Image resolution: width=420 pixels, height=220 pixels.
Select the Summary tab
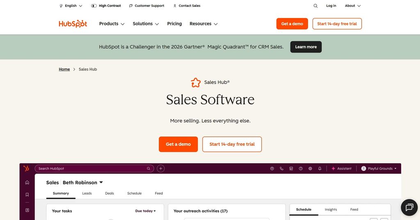61,193
